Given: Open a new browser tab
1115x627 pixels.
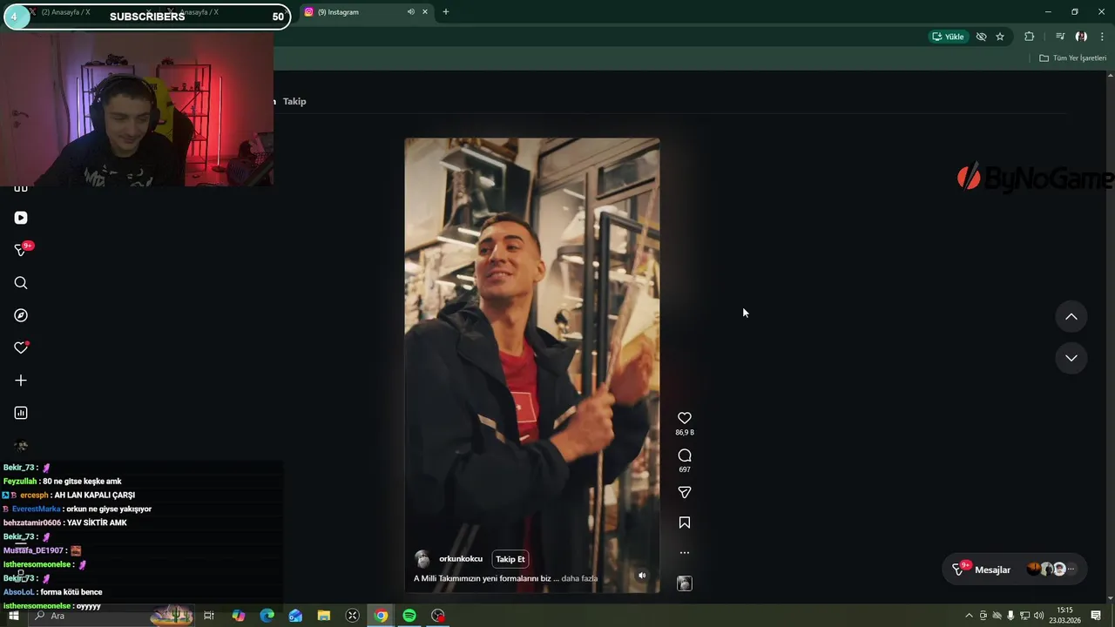Looking at the screenshot, I should click(446, 12).
